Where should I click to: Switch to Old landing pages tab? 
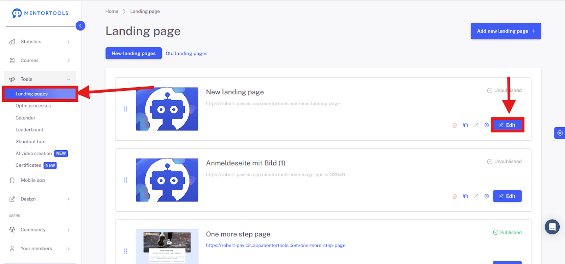click(186, 53)
